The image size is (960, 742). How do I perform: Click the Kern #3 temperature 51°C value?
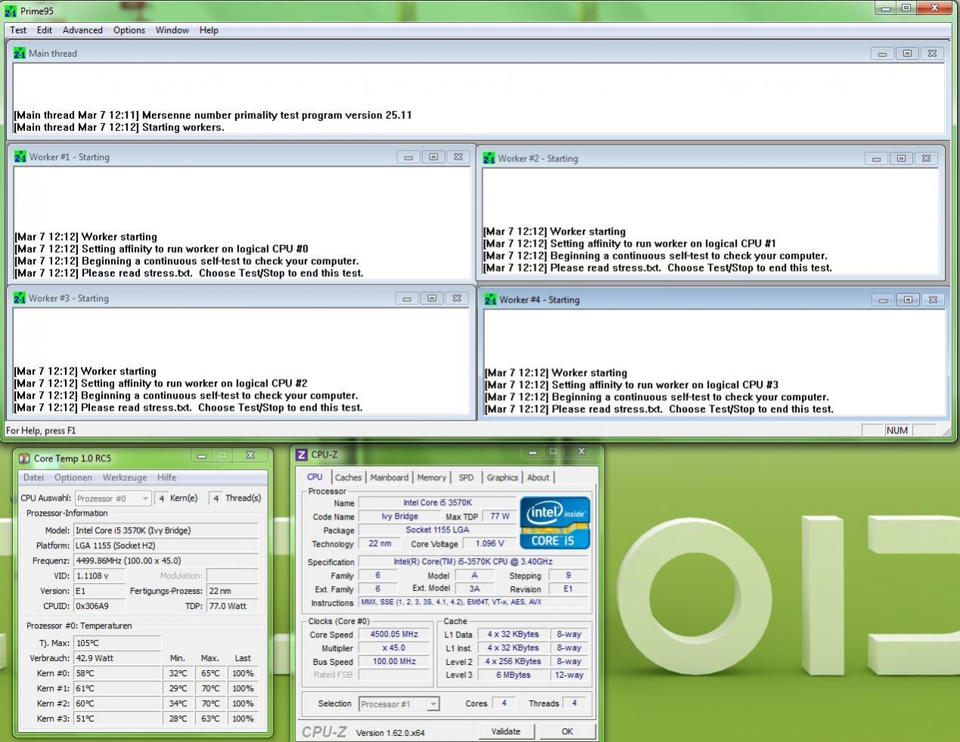[117, 719]
